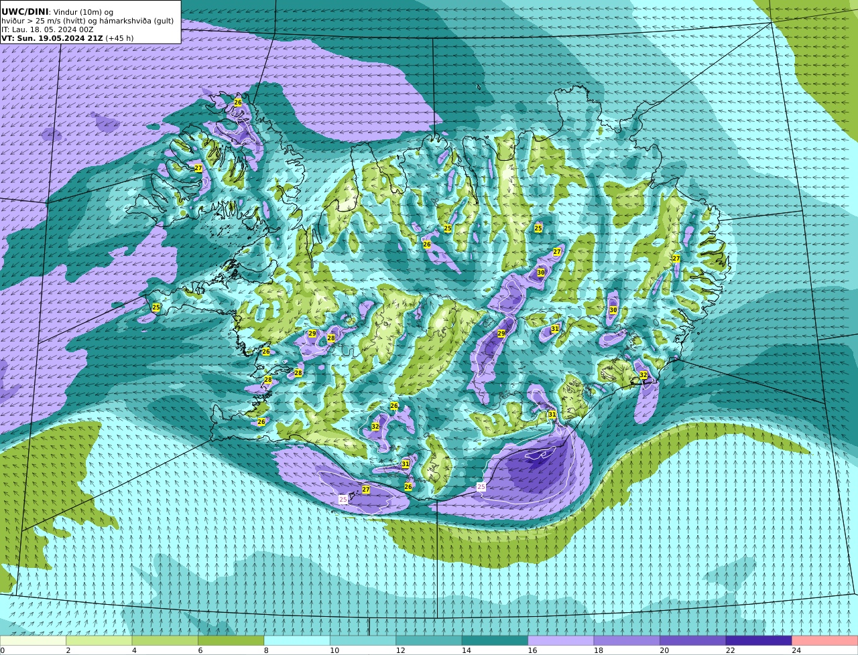Click the 'Vindur (10m) og' title text
The image size is (858, 655).
83,12
